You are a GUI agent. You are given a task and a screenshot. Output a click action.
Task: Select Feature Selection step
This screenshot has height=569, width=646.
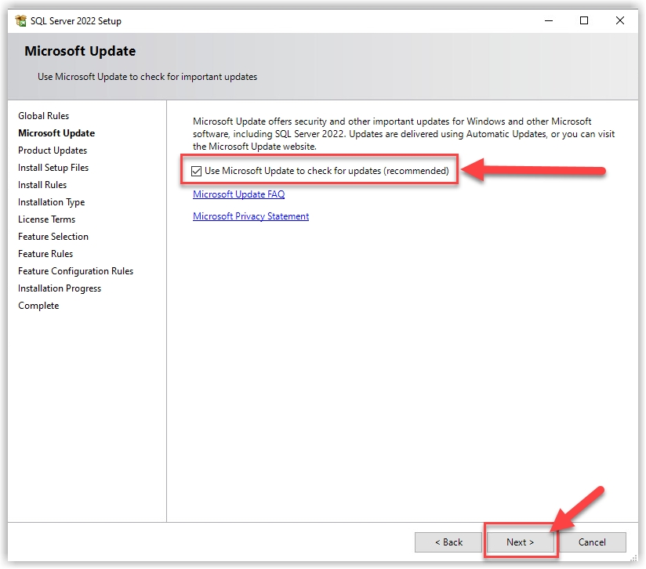53,237
